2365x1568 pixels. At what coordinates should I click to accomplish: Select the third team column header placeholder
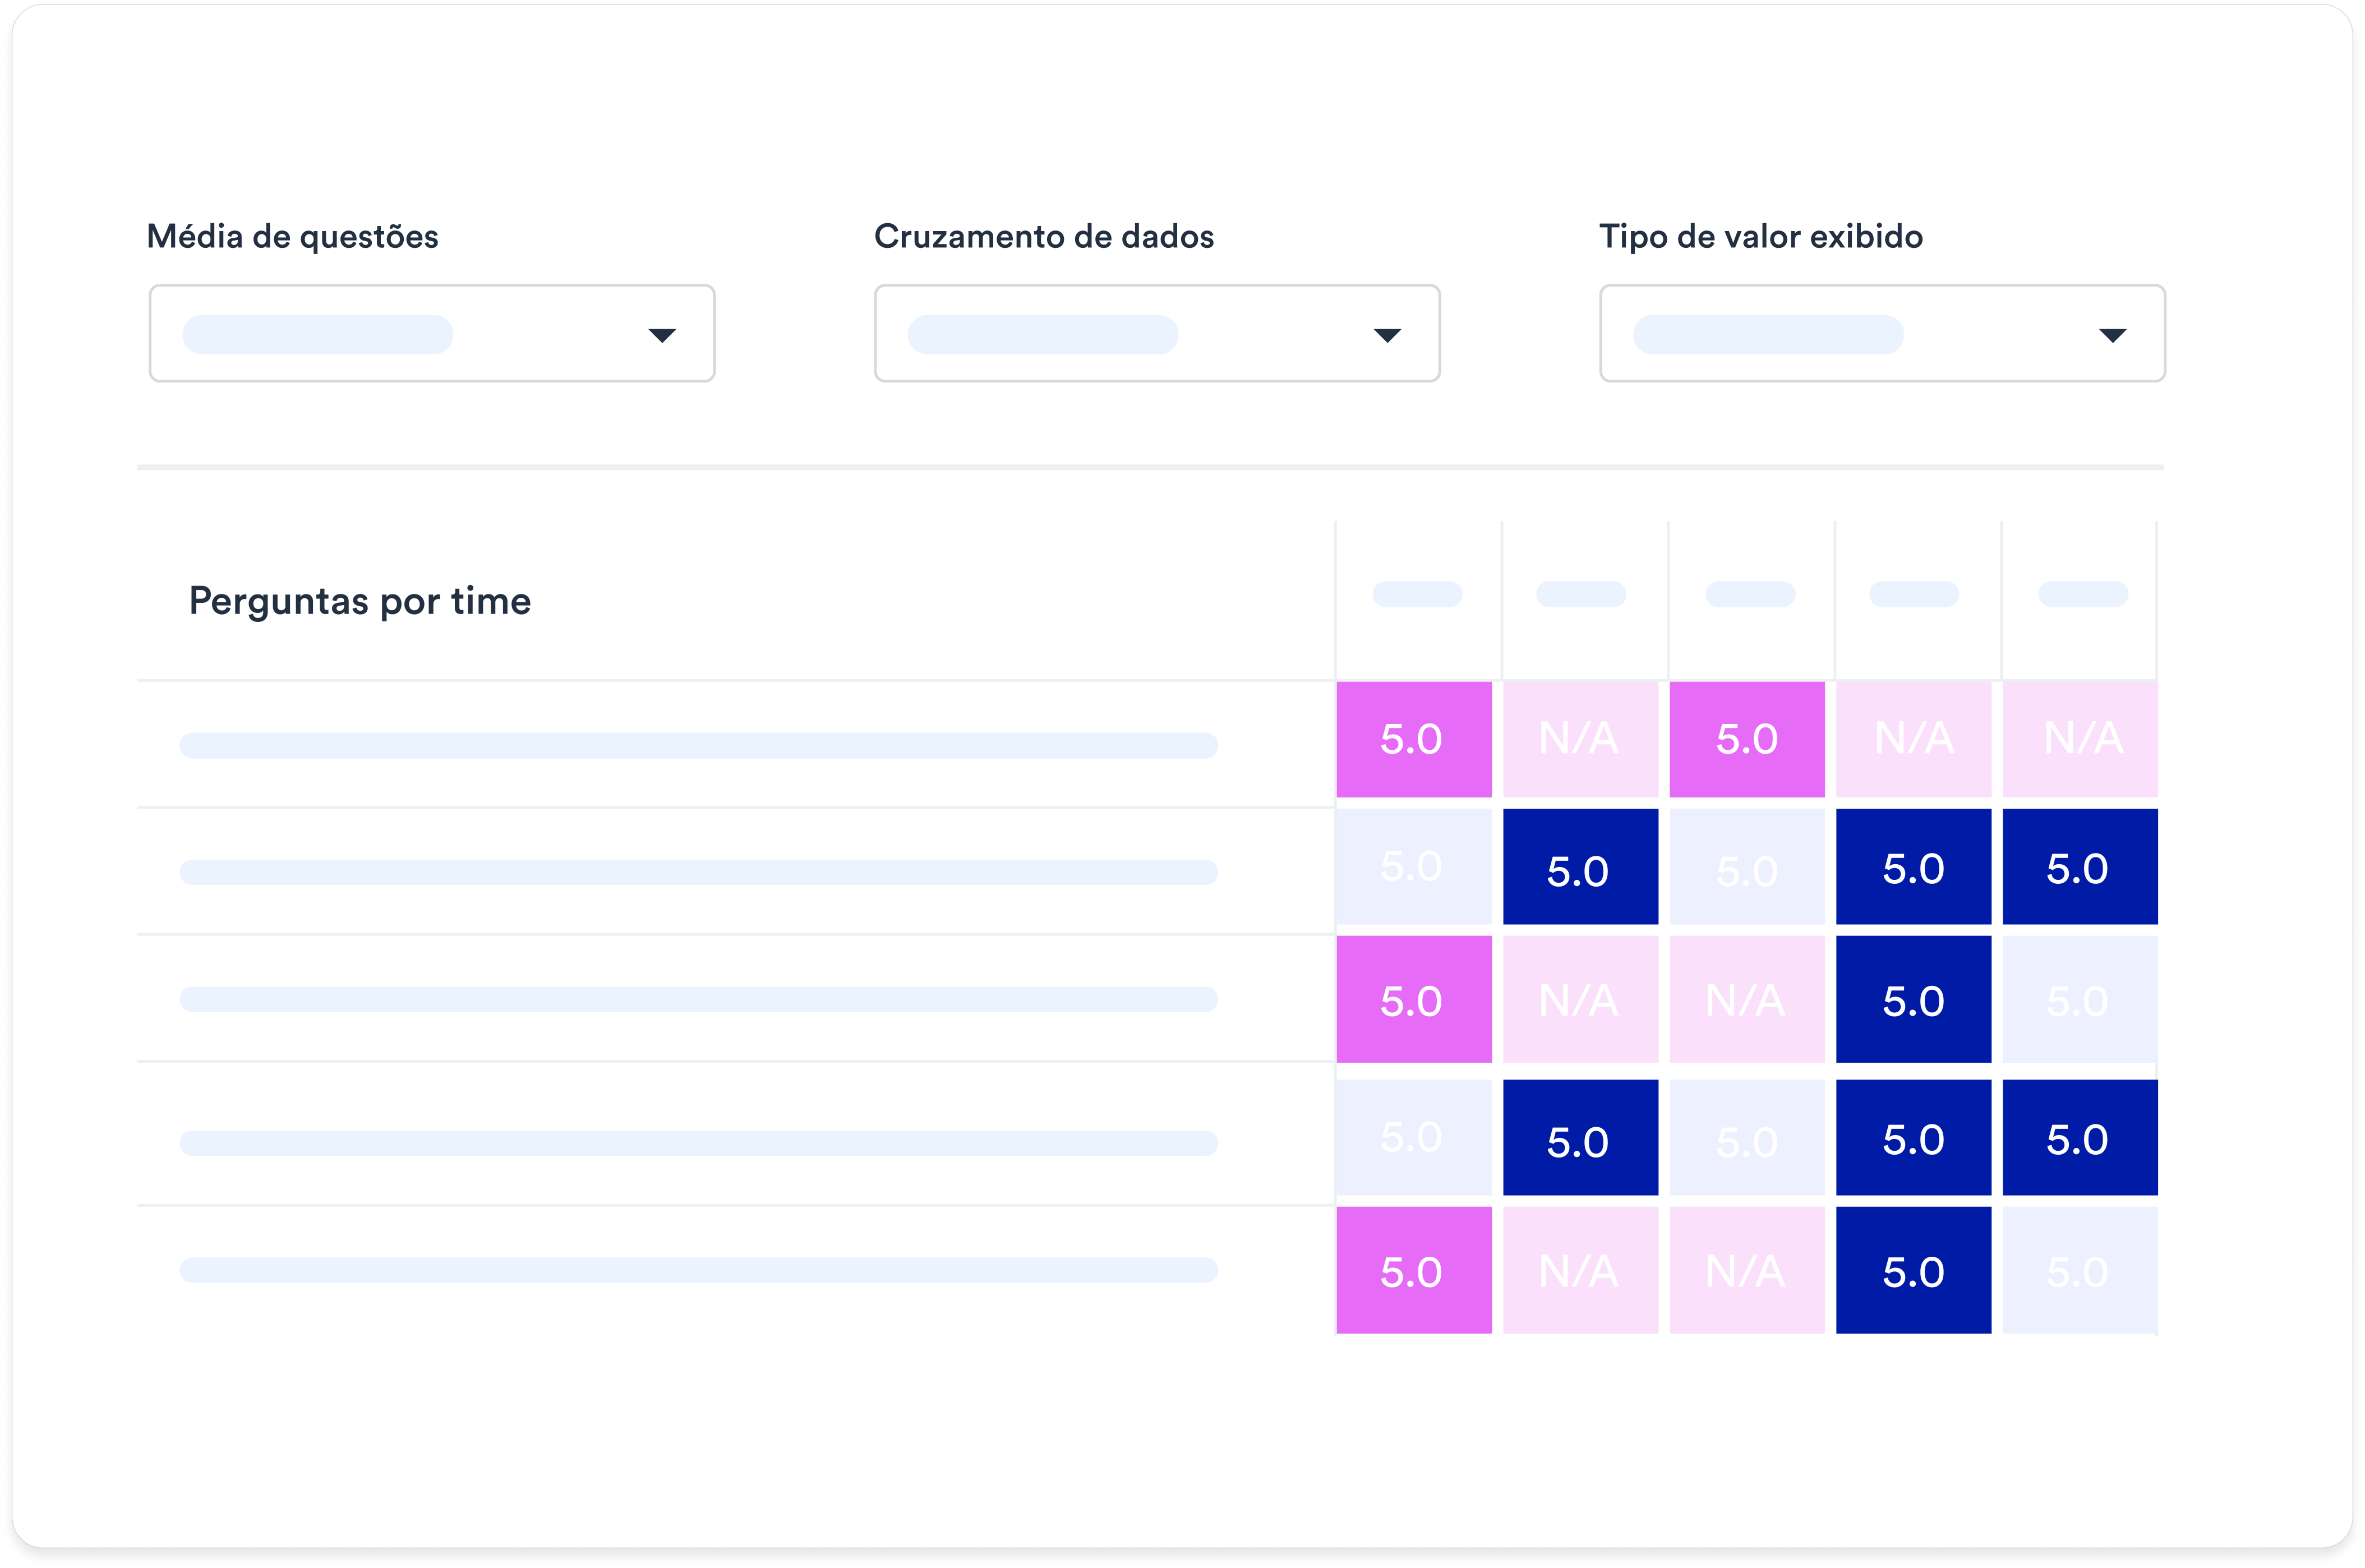tap(1750, 594)
